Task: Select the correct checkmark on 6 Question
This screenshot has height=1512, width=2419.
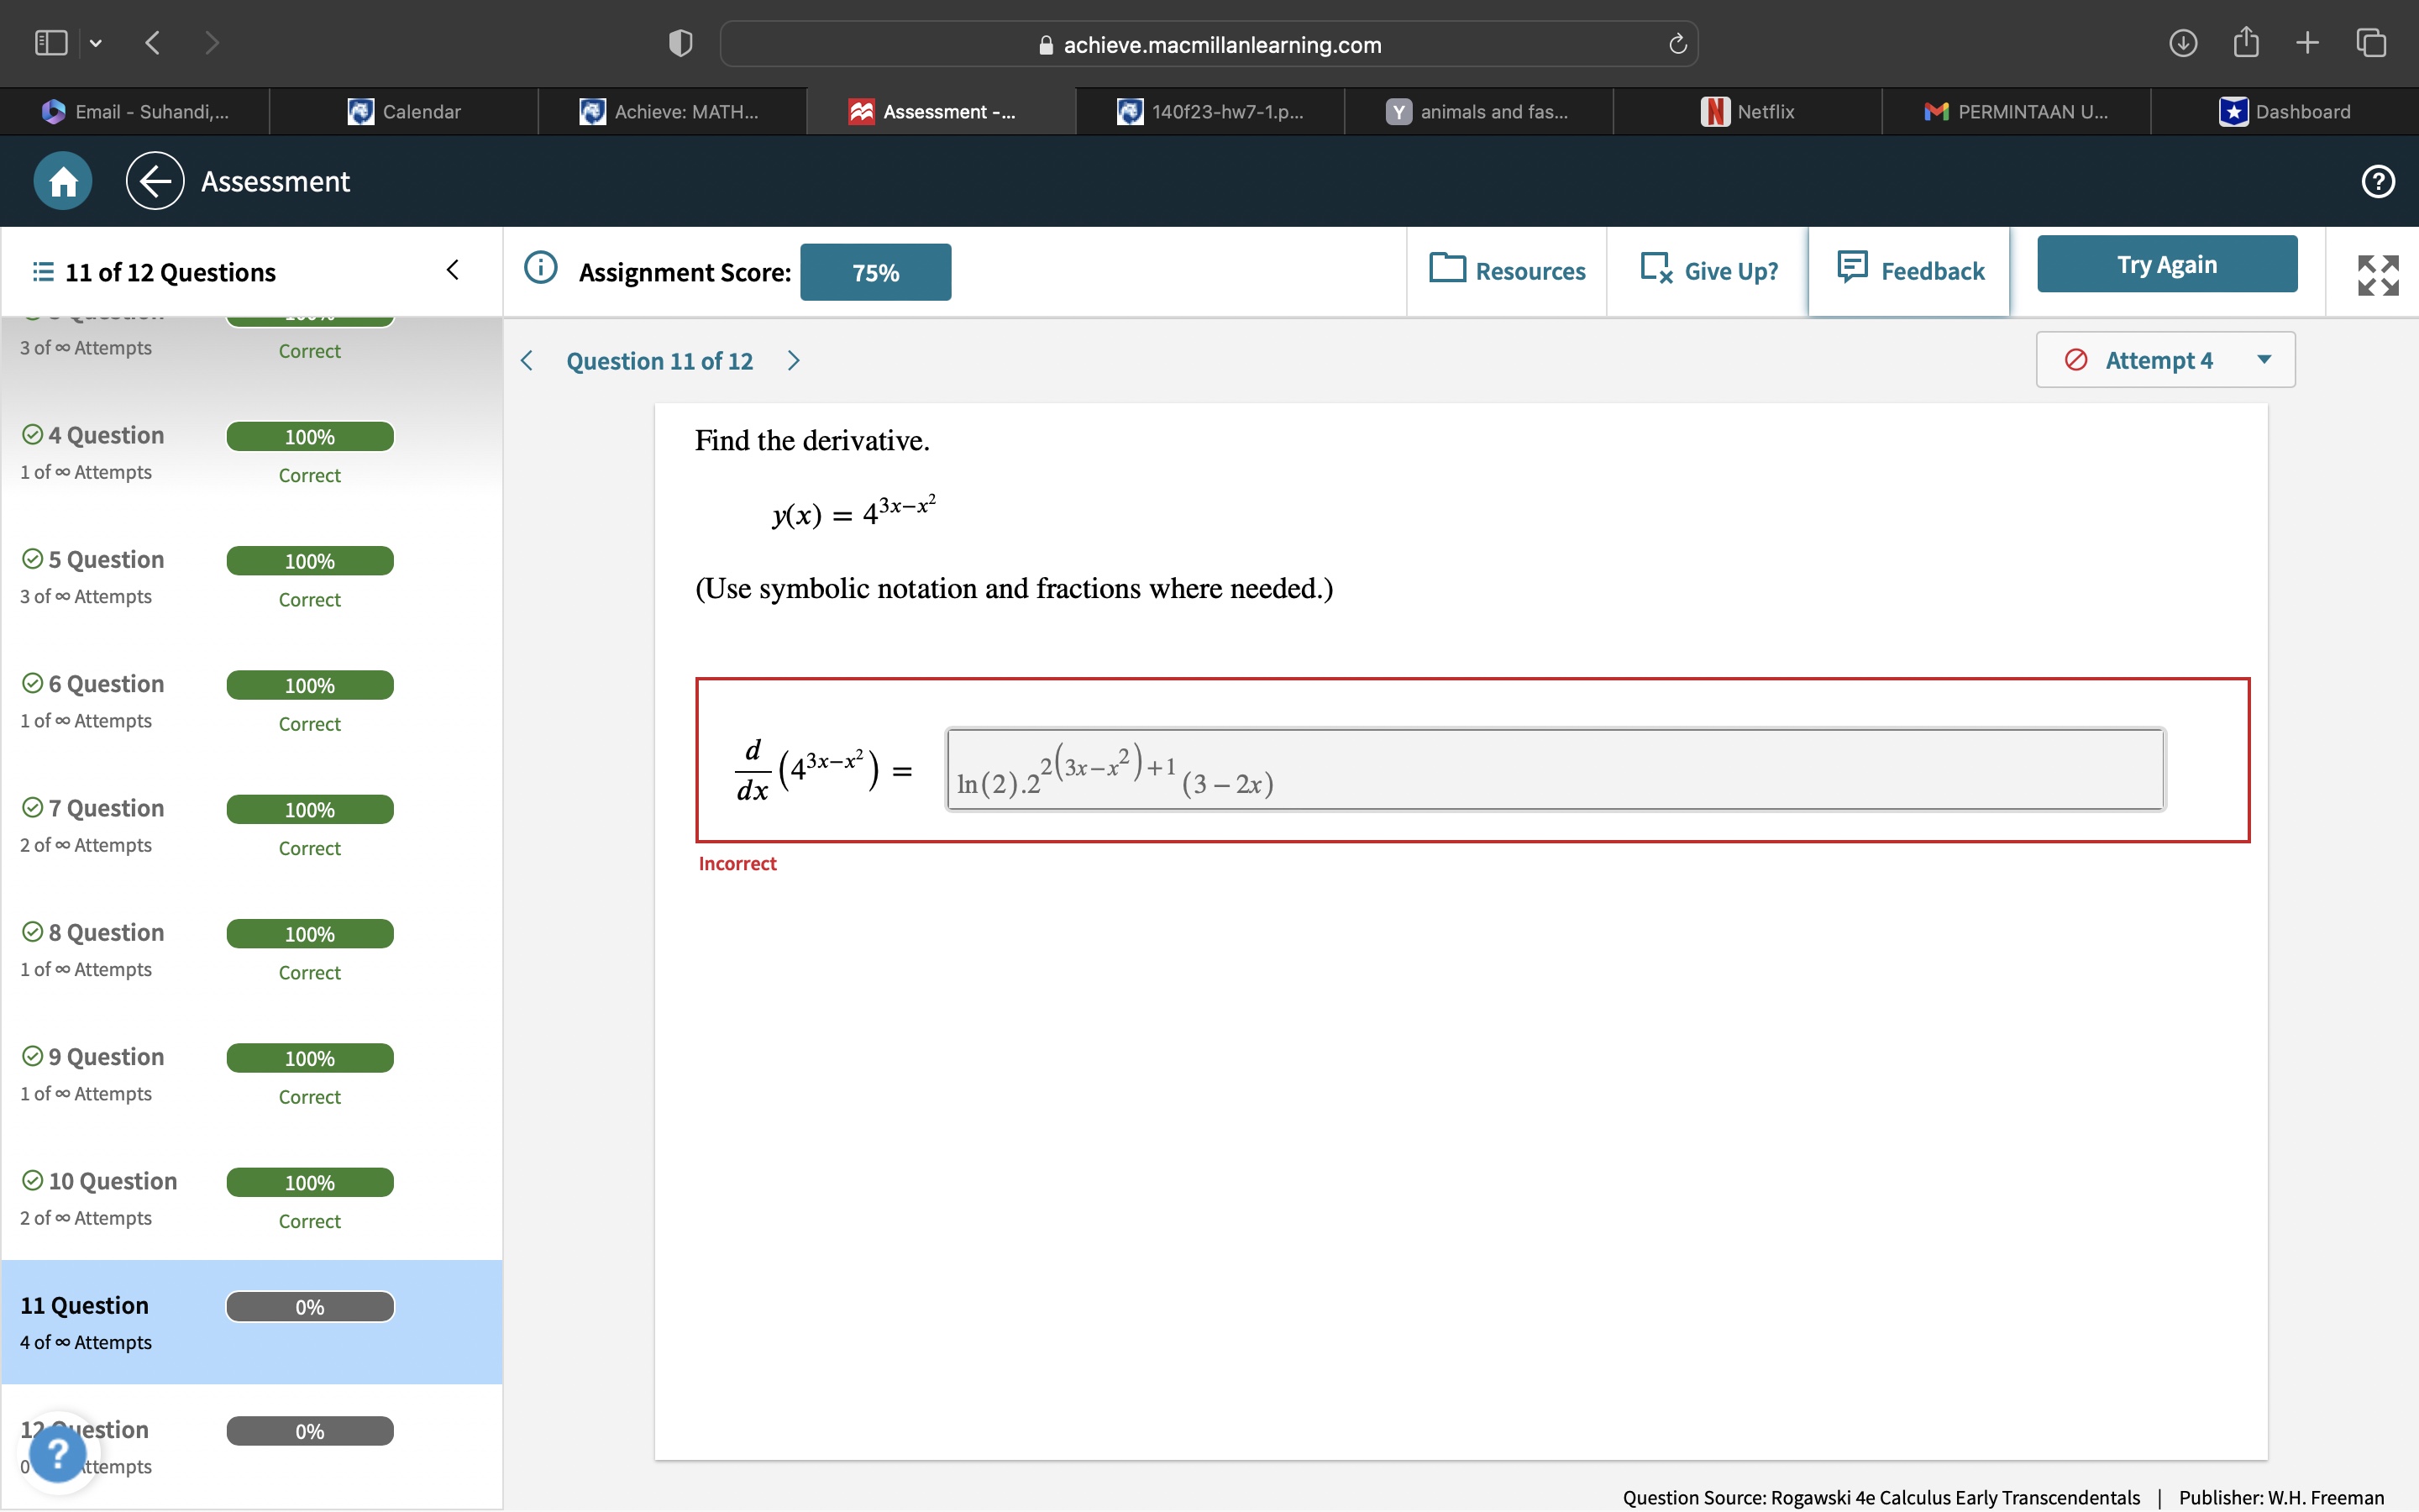Action: (x=31, y=682)
